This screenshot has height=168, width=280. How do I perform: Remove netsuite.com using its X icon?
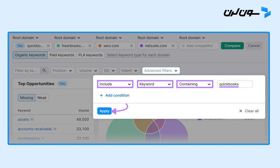click(173, 46)
